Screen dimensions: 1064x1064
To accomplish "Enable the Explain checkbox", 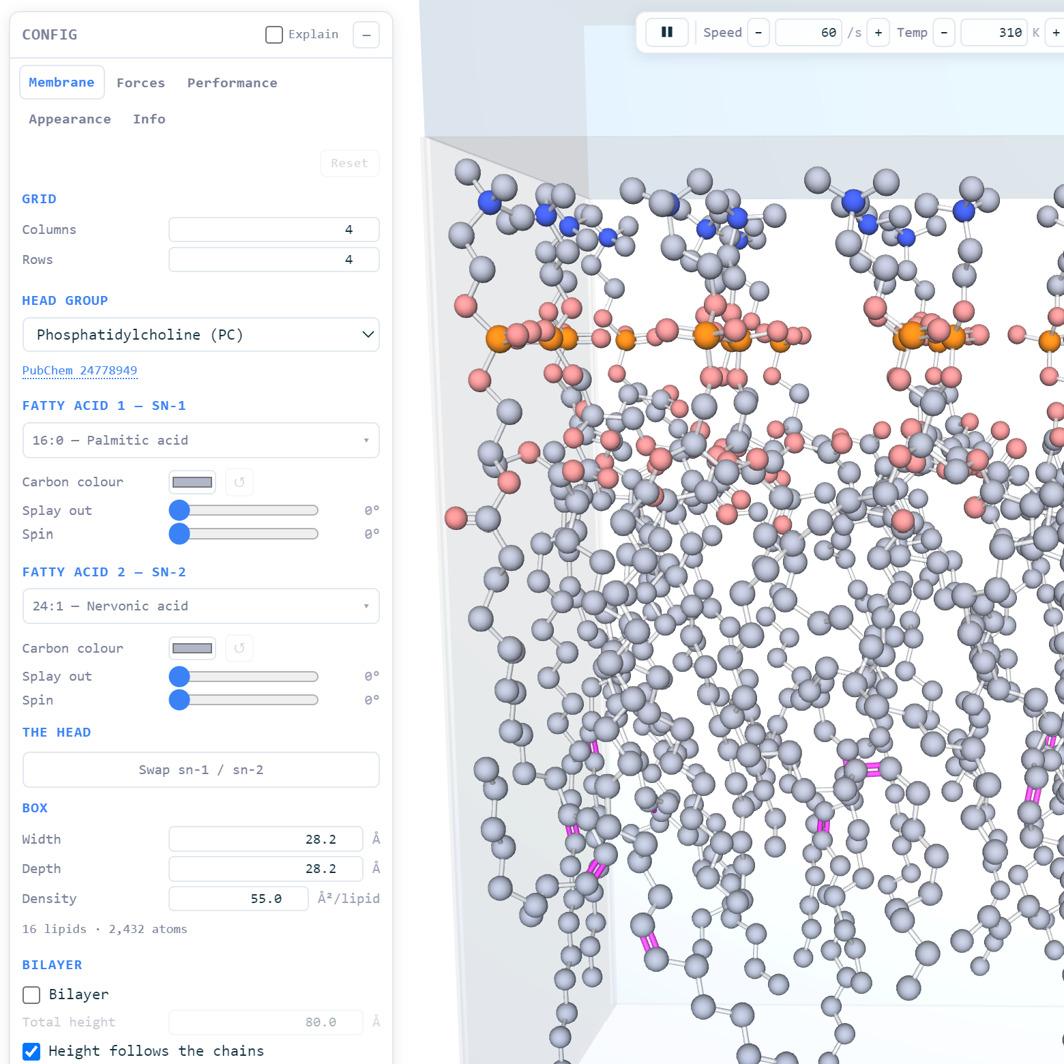I will pos(274,35).
